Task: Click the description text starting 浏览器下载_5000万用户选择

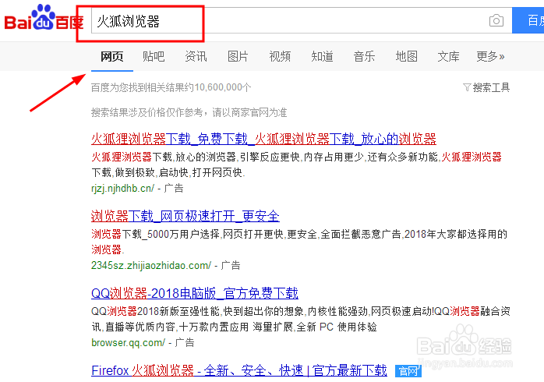Action: [x=299, y=242]
